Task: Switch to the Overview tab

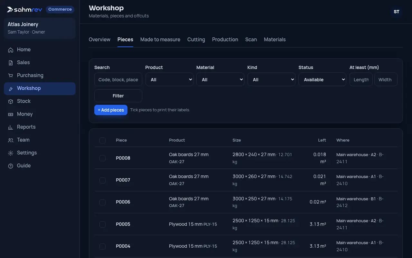Action: [x=99, y=39]
